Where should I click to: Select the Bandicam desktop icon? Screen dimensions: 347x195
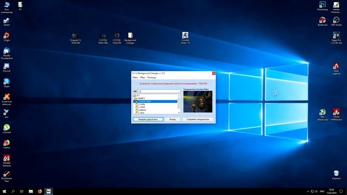323,22
